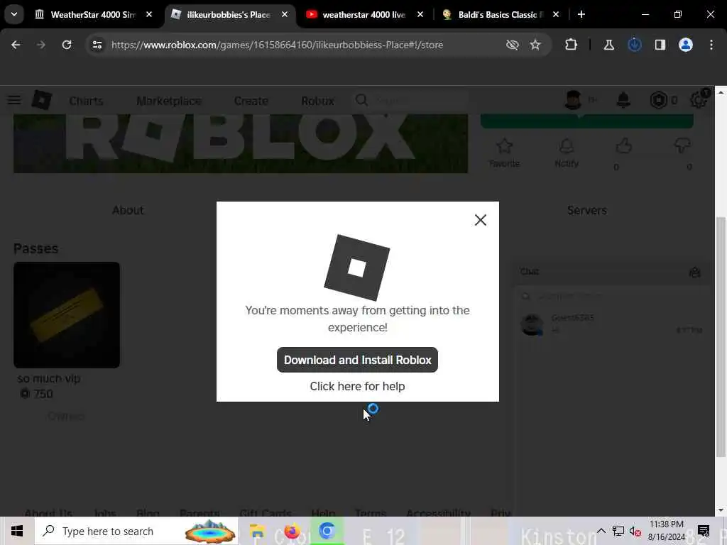This screenshot has width=727, height=545.
Task: Open the Chrome three-dot menu
Action: 711,45
